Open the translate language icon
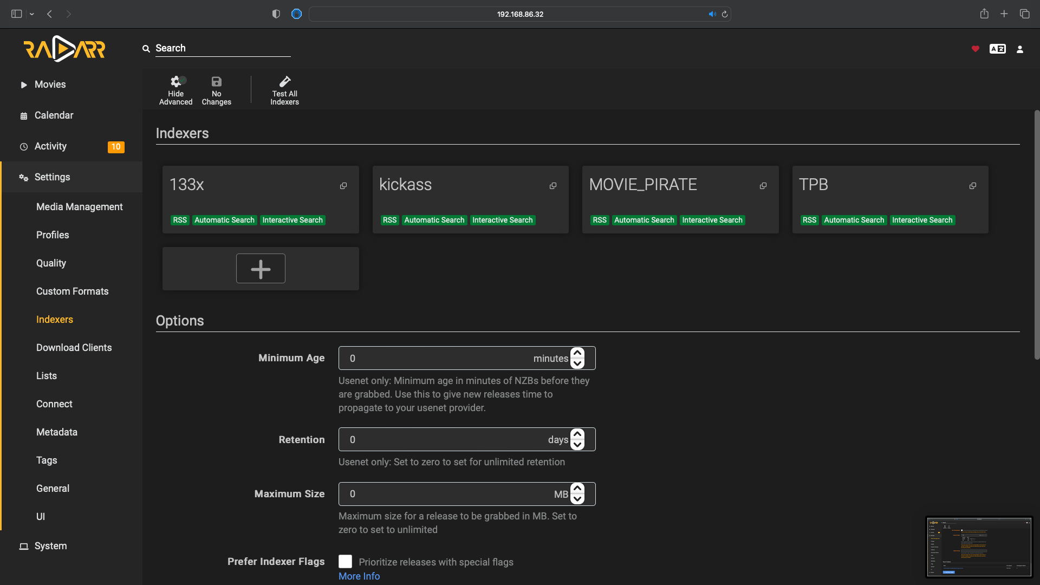Screen dimensions: 1040x585 [998, 49]
